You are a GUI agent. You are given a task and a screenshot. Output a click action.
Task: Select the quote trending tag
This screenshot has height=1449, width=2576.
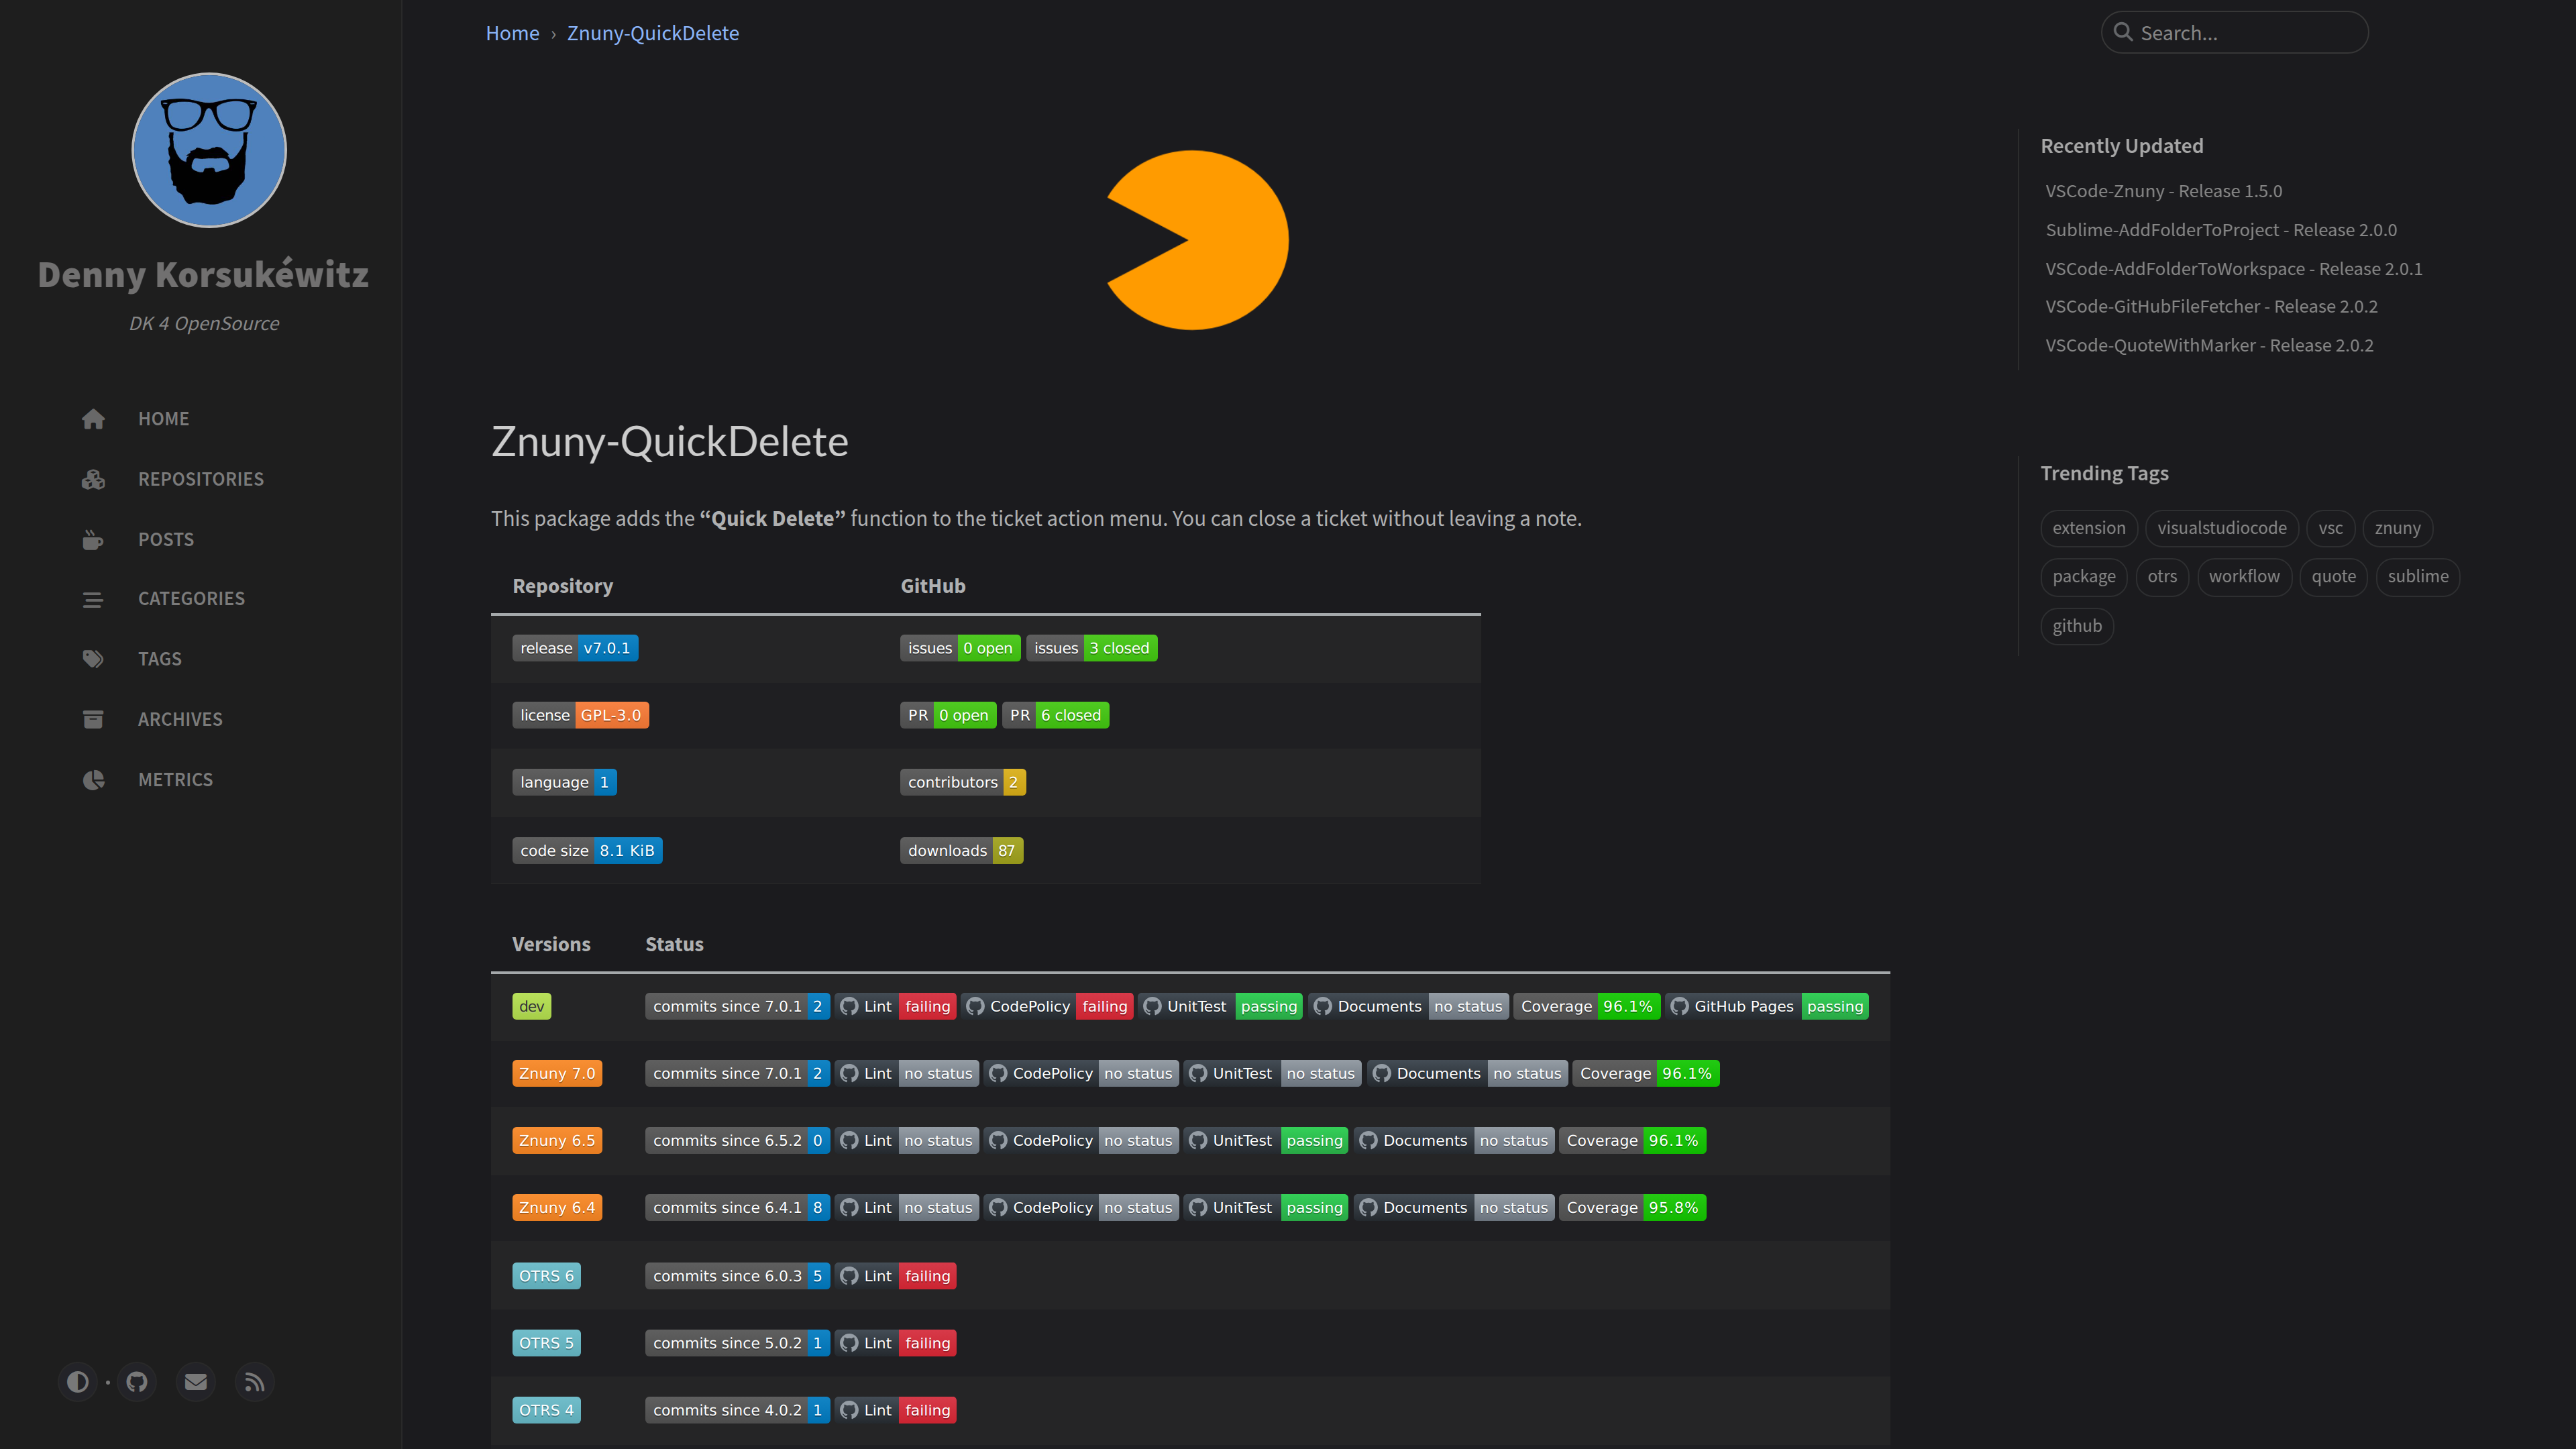point(2334,577)
